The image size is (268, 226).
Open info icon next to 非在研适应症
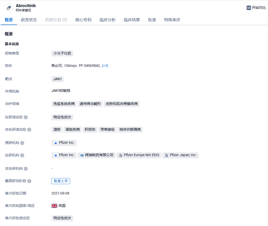coord(29,130)
